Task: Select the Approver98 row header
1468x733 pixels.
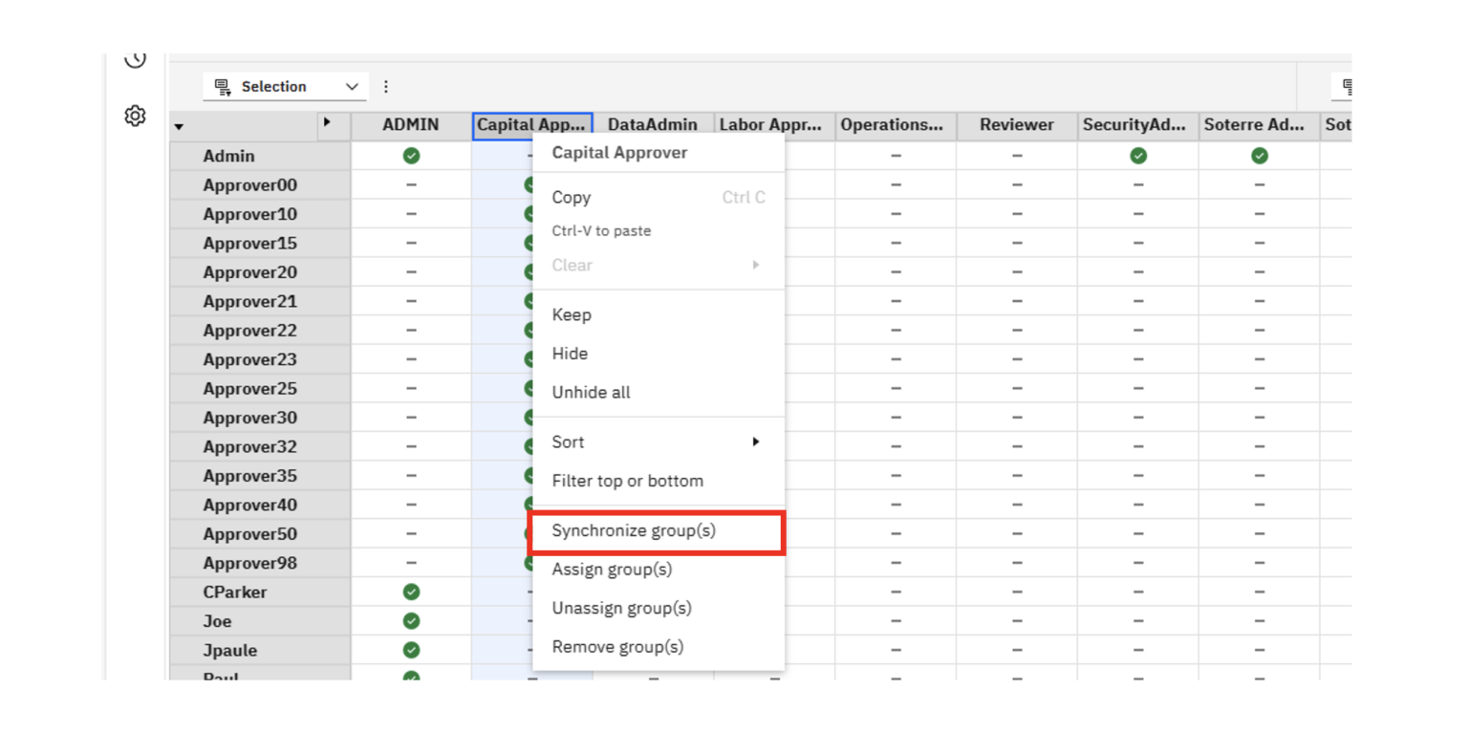Action: (x=260, y=564)
